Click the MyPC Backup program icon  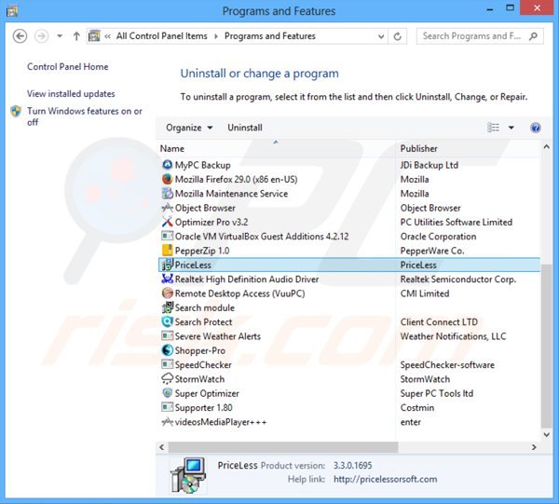[x=167, y=165]
